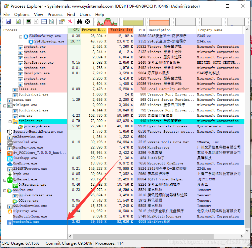Image resolution: width=252 pixels, height=248 pixels.
Task: Click the binoculars Find Handle icon
Action: (x=80, y=22)
